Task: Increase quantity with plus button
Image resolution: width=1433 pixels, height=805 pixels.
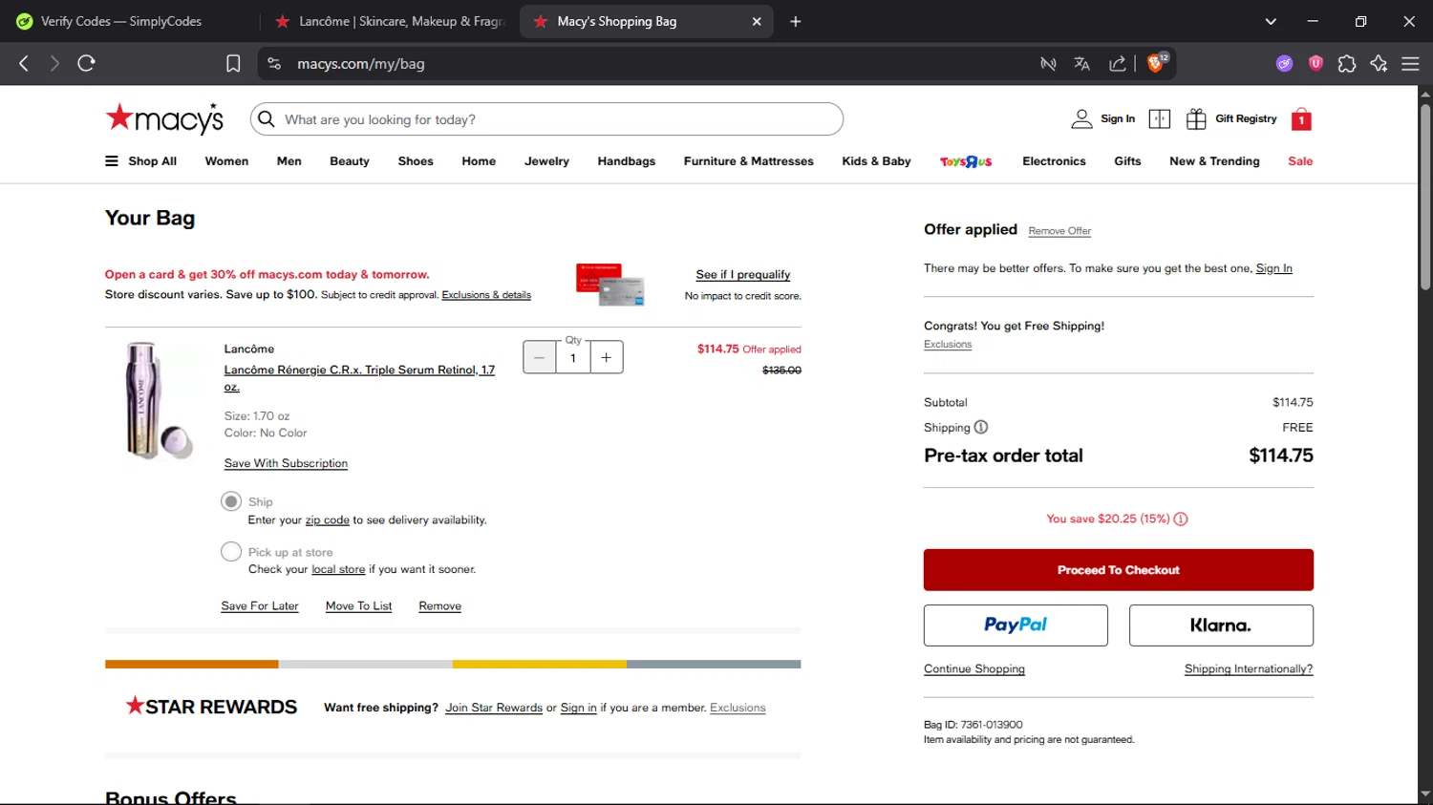Action: pyautogui.click(x=607, y=357)
